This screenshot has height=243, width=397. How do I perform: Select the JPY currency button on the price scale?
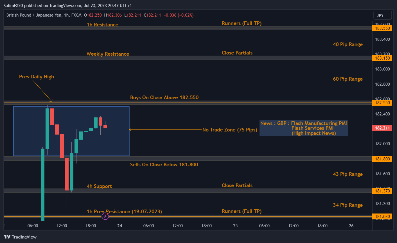(382, 15)
